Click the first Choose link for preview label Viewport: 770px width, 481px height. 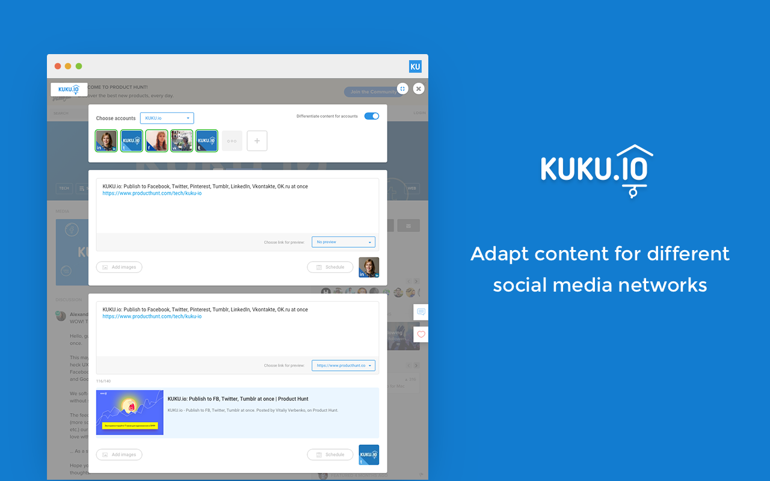coord(285,242)
